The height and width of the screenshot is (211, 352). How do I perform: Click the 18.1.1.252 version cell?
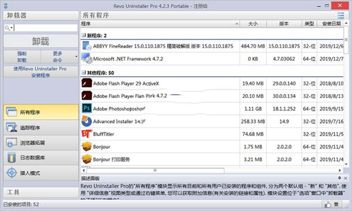pyautogui.click(x=284, y=109)
